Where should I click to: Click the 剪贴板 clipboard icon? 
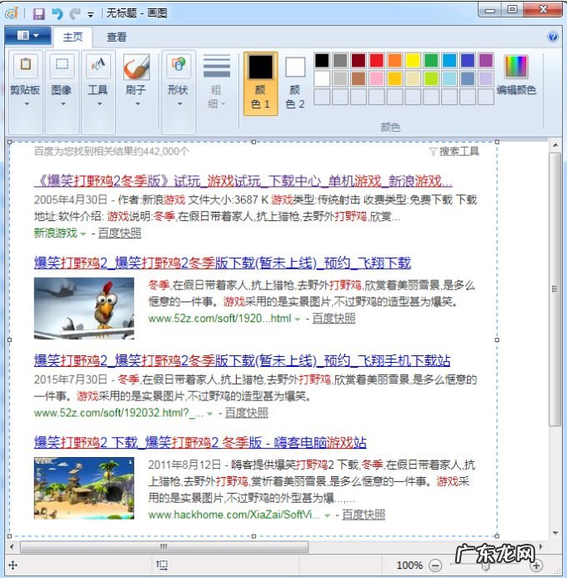[25, 65]
